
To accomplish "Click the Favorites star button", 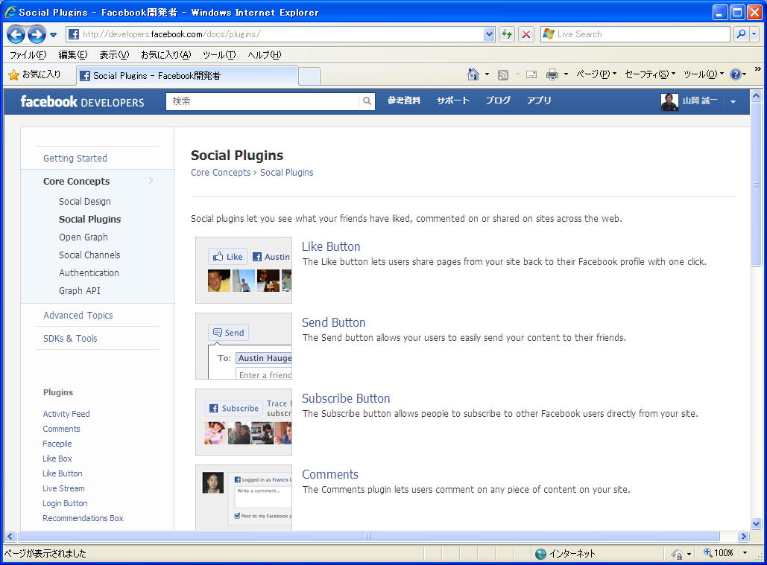I will click(x=34, y=74).
